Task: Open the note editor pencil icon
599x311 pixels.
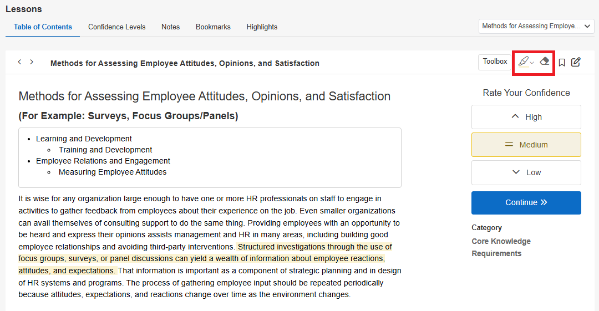Action: point(576,62)
